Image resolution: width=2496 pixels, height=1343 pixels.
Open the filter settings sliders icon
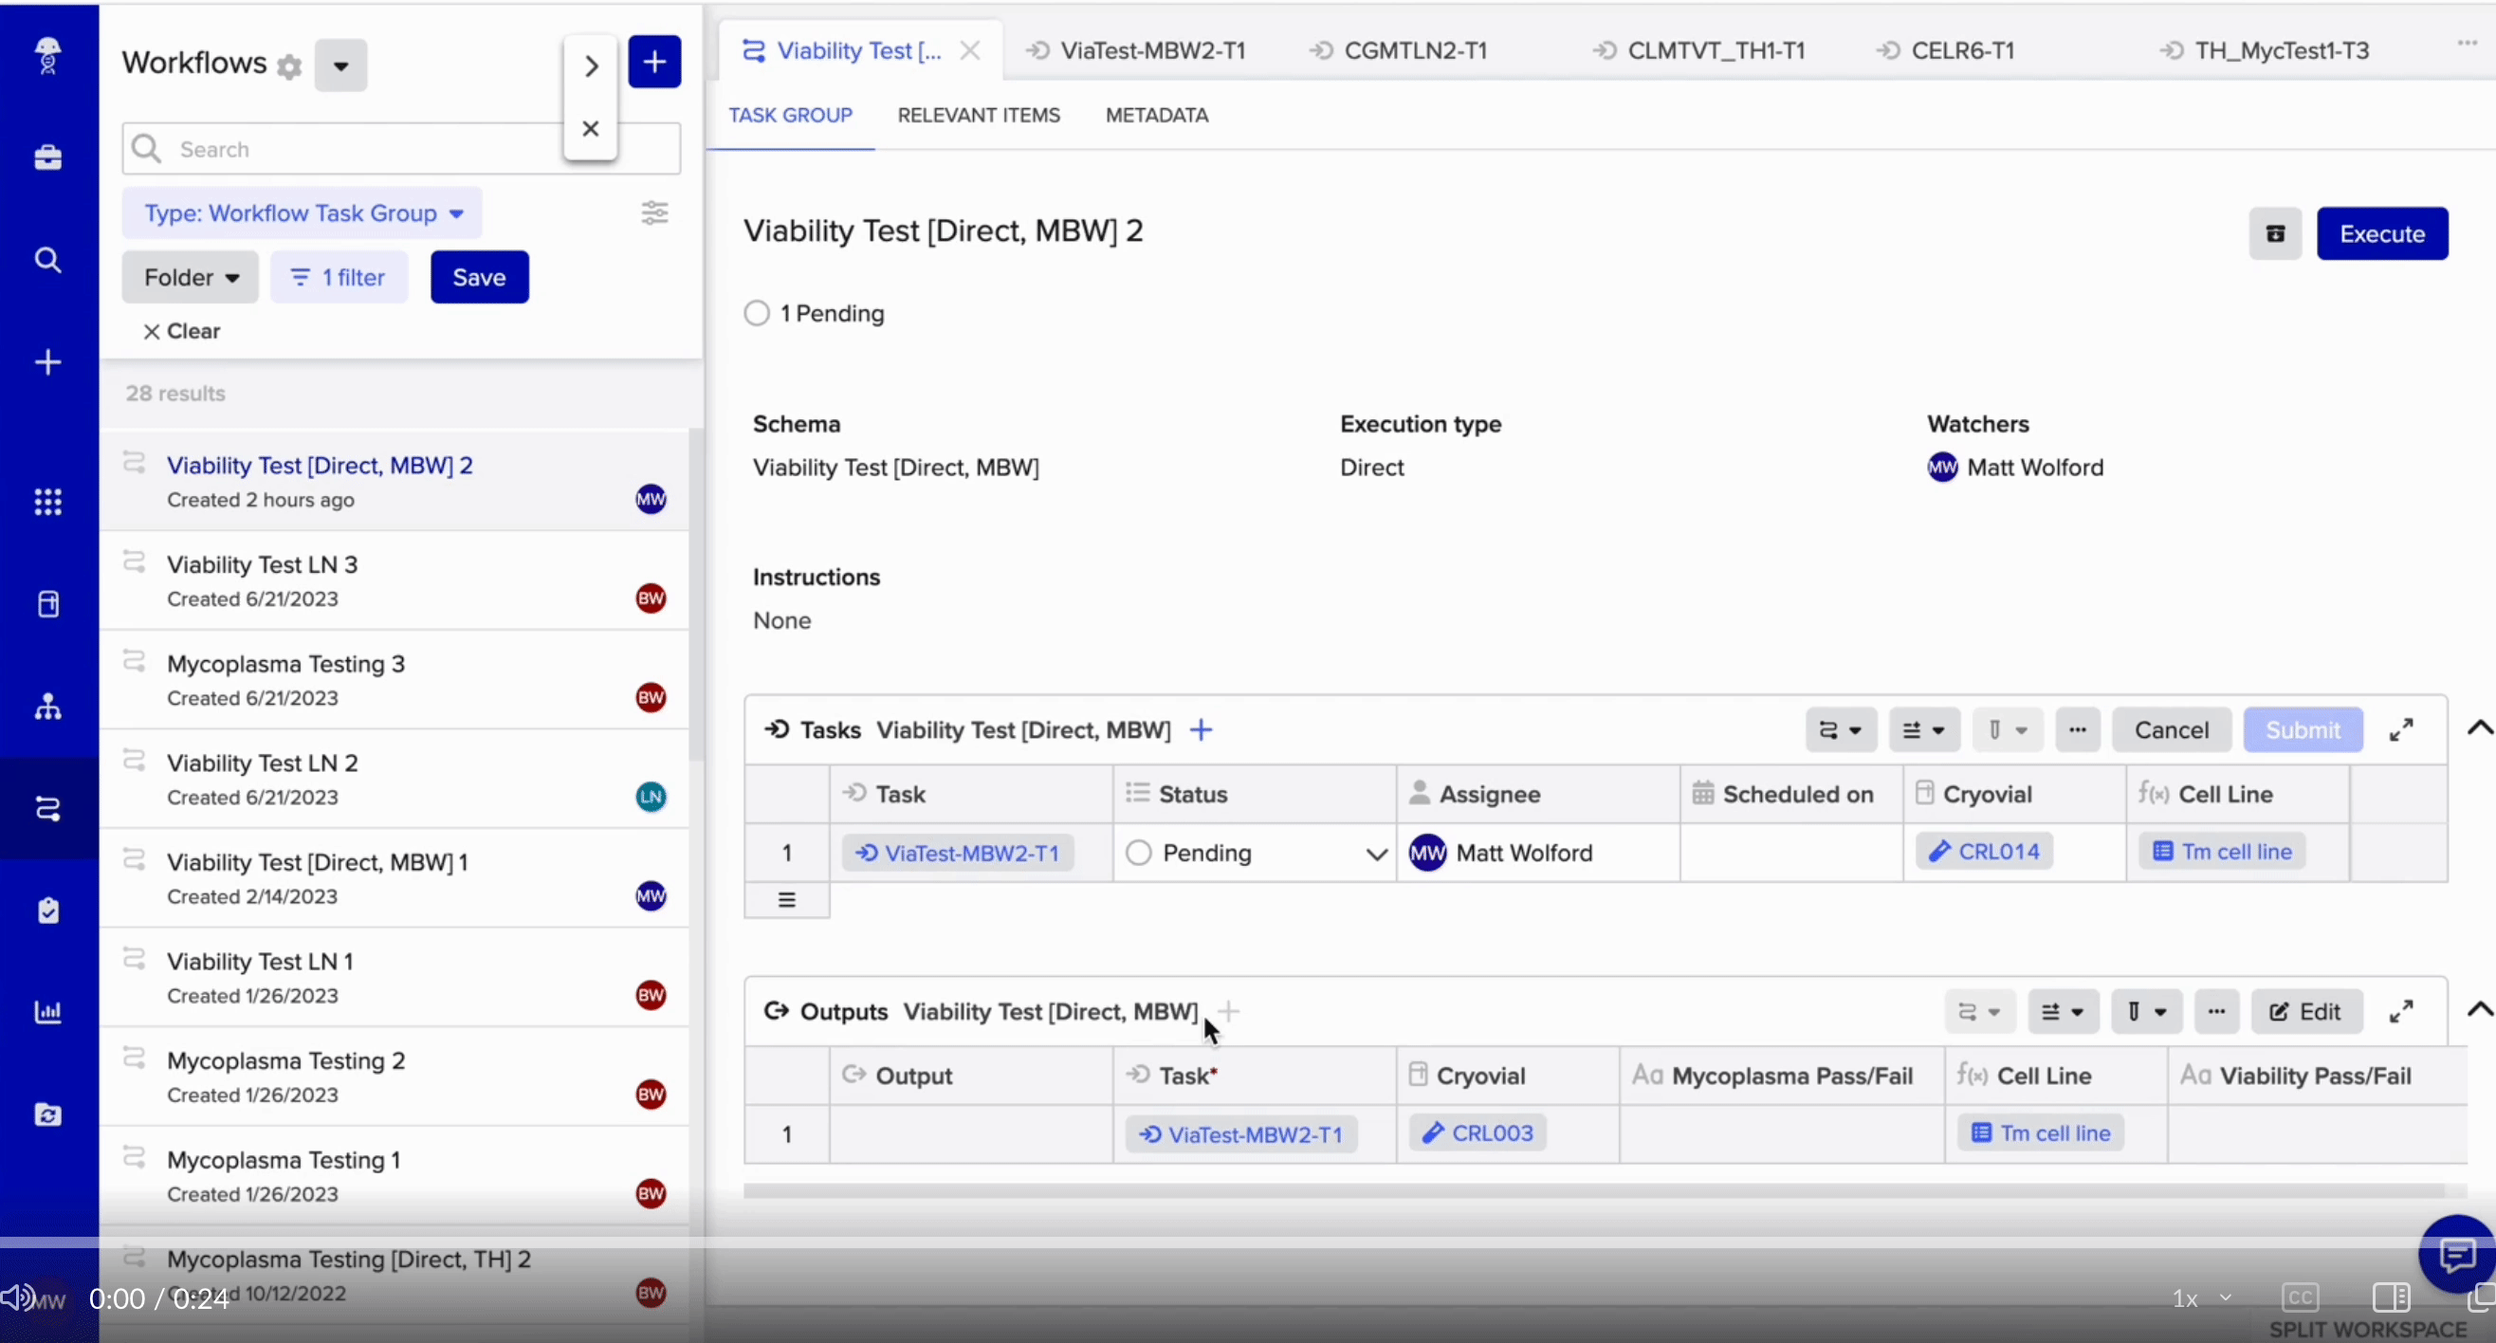pyautogui.click(x=655, y=212)
